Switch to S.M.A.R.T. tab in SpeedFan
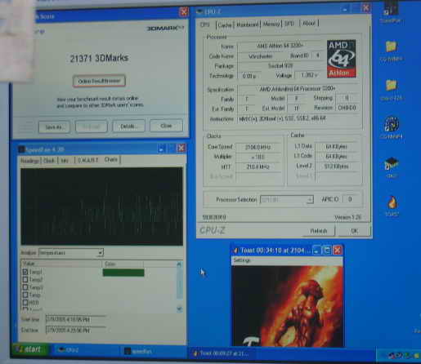421x364 pixels. [87, 160]
